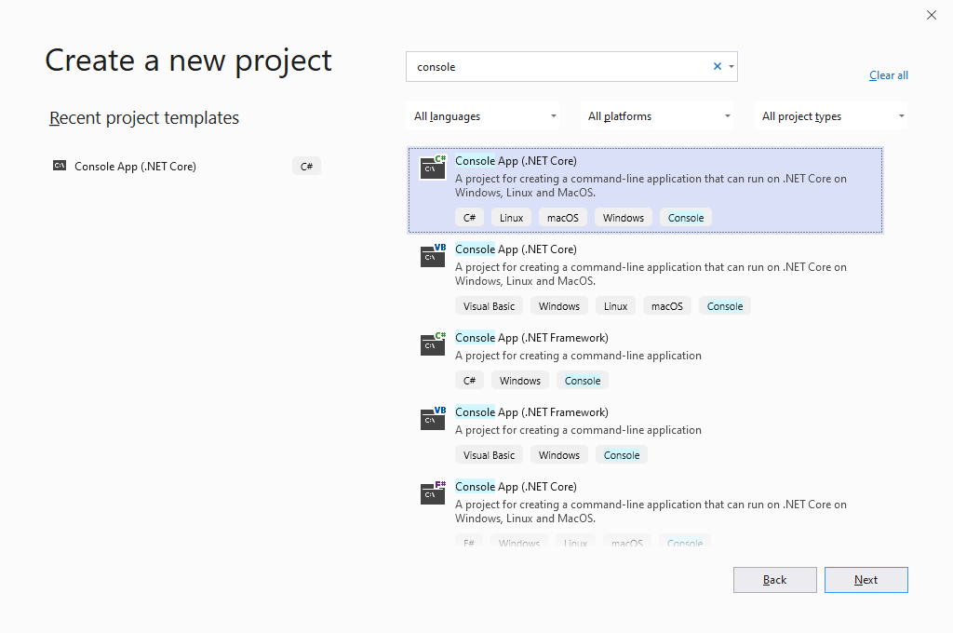Image resolution: width=953 pixels, height=633 pixels.
Task: Click Windows tag on VB .NET Framework template
Action: (559, 455)
